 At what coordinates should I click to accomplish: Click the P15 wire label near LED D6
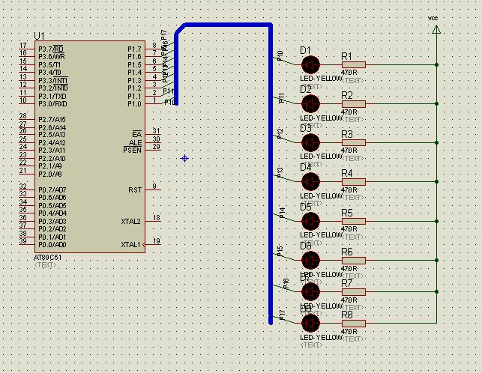pyautogui.click(x=280, y=252)
